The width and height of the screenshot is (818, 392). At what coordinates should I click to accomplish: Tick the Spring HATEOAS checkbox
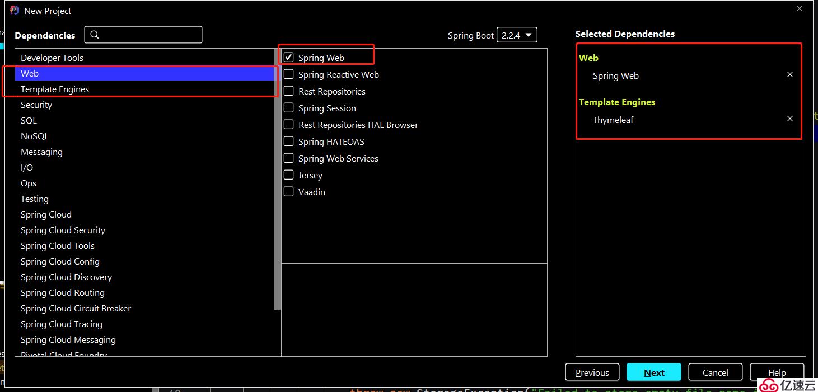(x=289, y=141)
